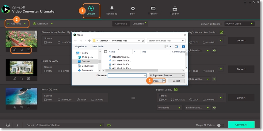Edit the Beach (1).mov target name
The height and width of the screenshot is (131, 263).
[176, 89]
